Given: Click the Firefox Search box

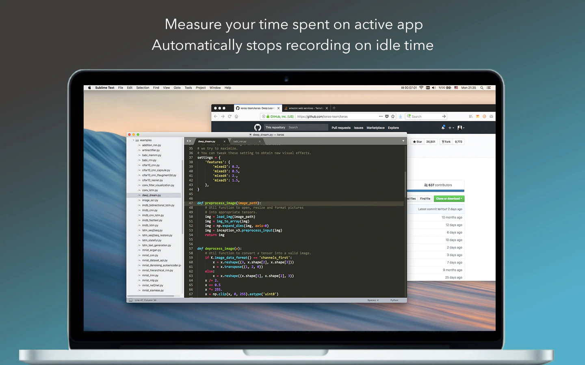Looking at the screenshot, I should coord(425,116).
